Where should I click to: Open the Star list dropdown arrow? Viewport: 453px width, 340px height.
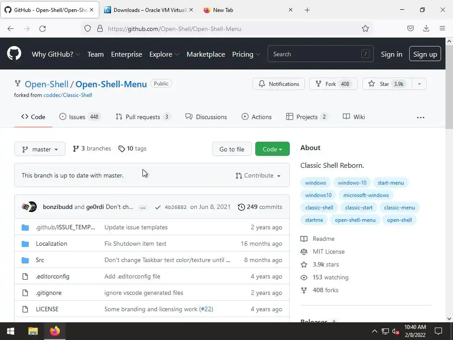coord(419,84)
